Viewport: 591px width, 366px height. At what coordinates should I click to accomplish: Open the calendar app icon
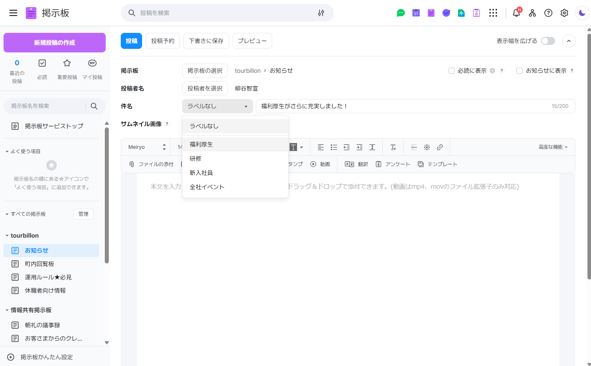[416, 13]
